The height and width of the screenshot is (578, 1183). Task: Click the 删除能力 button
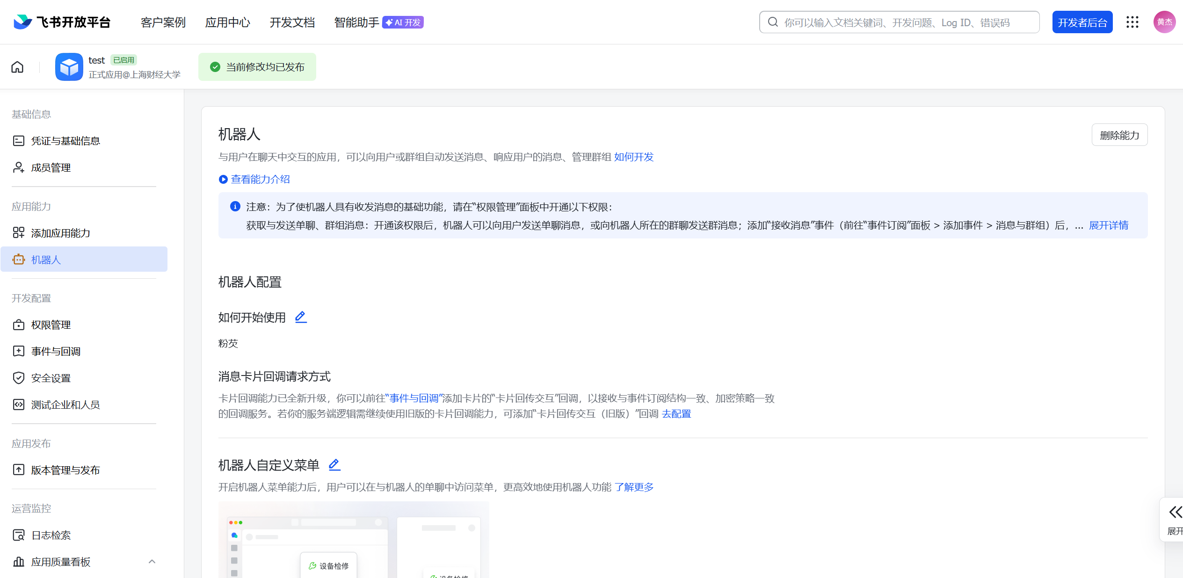[x=1119, y=135]
